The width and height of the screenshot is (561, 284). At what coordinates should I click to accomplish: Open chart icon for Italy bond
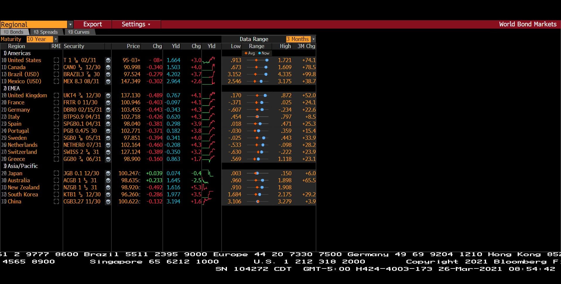click(108, 117)
